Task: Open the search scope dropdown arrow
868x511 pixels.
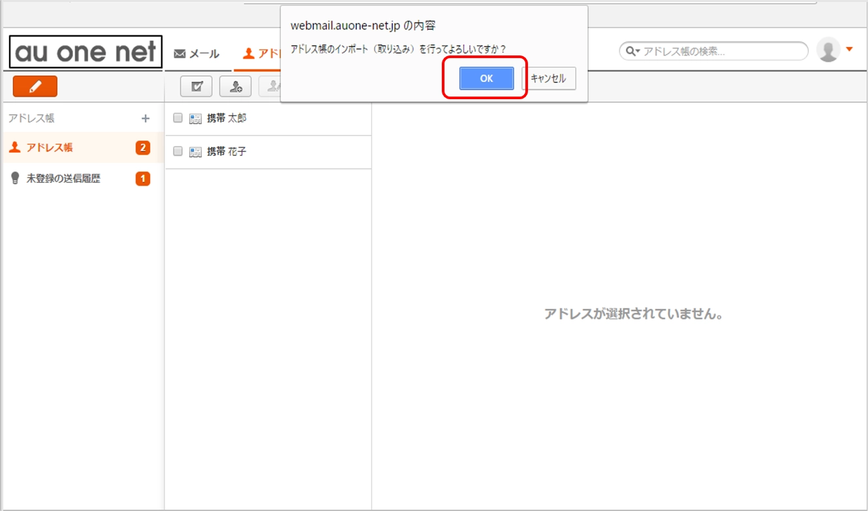Action: pos(637,50)
